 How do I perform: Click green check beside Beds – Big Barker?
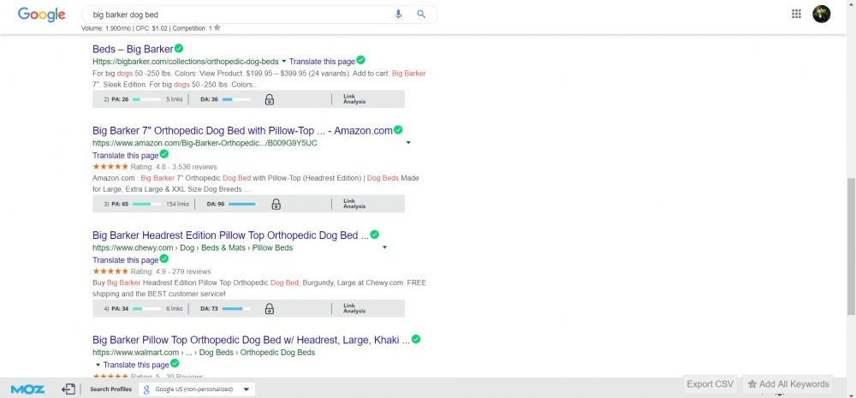coord(179,48)
